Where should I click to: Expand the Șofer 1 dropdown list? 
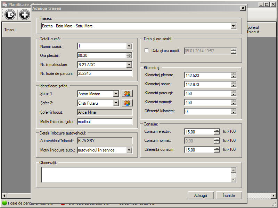[116, 94]
